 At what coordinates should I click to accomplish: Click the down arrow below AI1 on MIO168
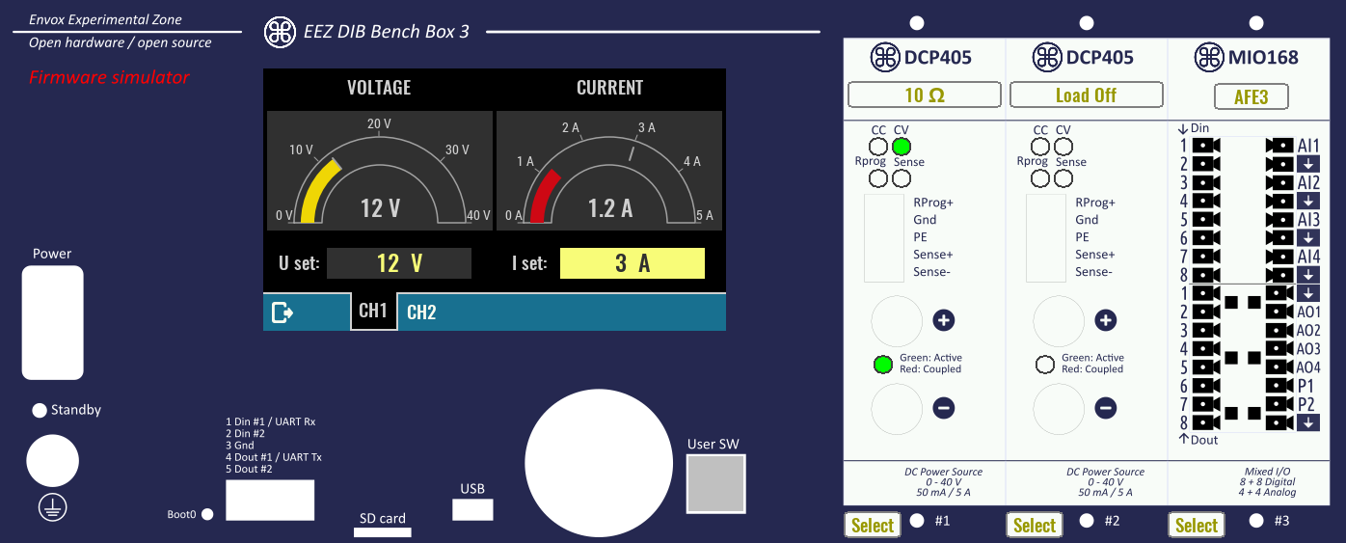1307,164
